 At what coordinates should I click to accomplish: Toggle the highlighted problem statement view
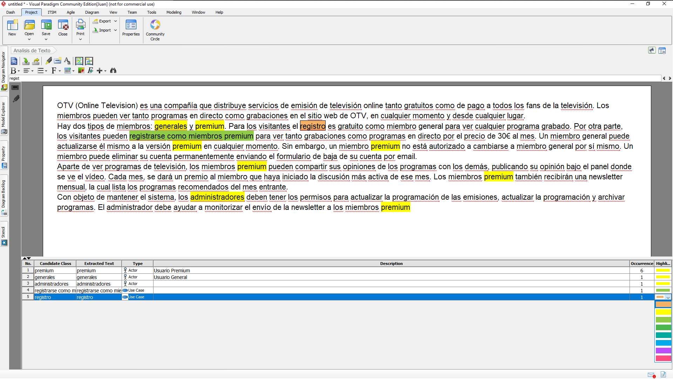coord(79,61)
